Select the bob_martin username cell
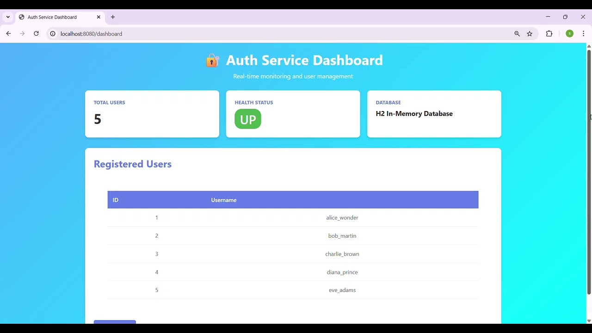The image size is (592, 333). [342, 236]
